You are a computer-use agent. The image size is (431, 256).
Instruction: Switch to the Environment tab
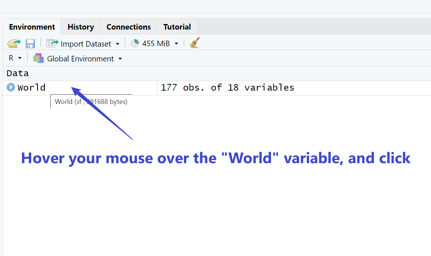point(32,27)
